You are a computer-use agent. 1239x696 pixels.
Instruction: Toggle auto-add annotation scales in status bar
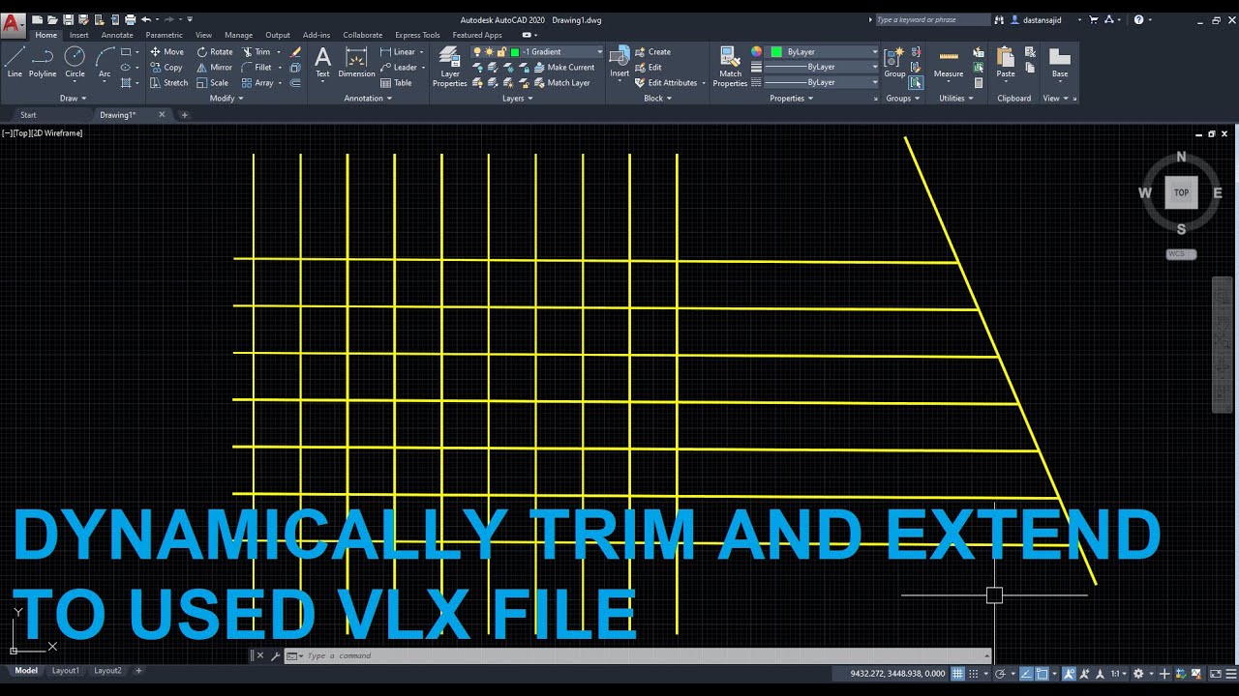[1083, 673]
